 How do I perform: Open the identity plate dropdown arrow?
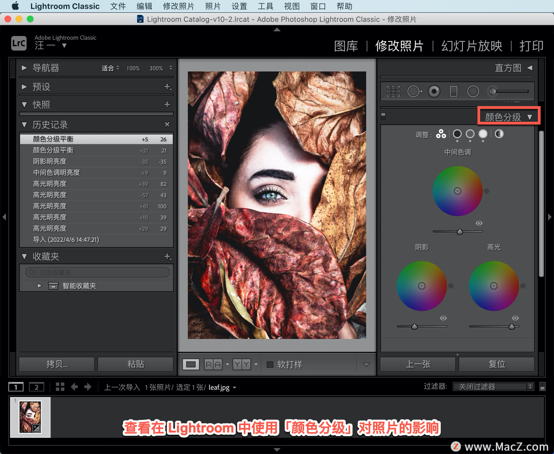click(64, 46)
